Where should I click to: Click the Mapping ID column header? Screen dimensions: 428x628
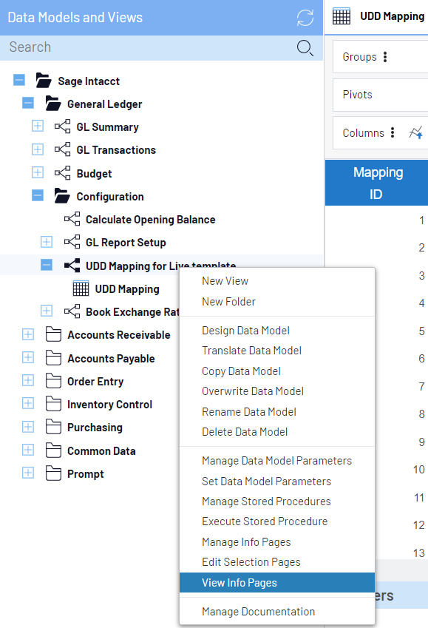click(376, 183)
